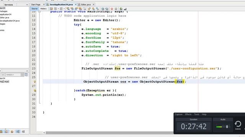Click Navigator window icon beside empty combo
245x137 pixels.
pyautogui.click(x=26, y=75)
